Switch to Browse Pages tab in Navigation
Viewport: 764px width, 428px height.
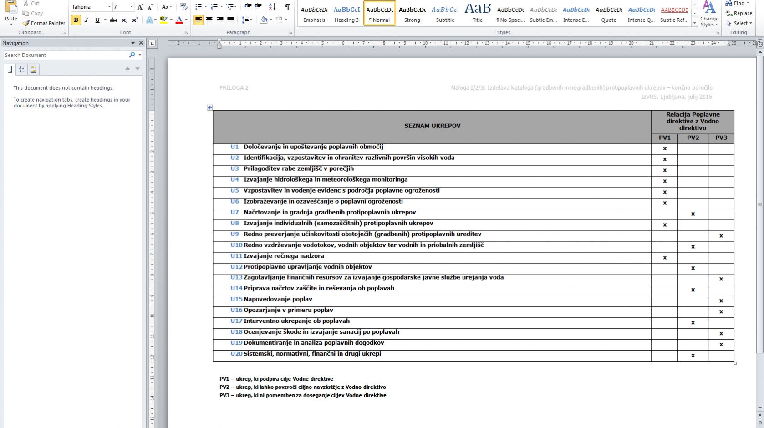[x=21, y=69]
